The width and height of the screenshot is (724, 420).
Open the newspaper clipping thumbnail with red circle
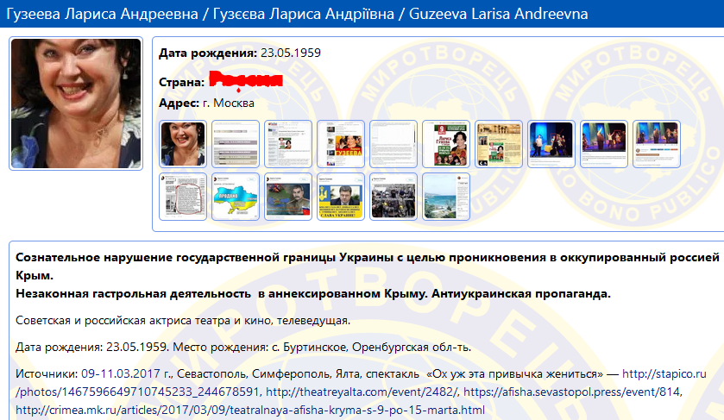(183, 197)
